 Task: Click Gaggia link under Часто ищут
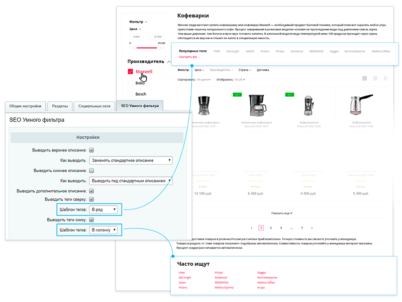coord(261,273)
